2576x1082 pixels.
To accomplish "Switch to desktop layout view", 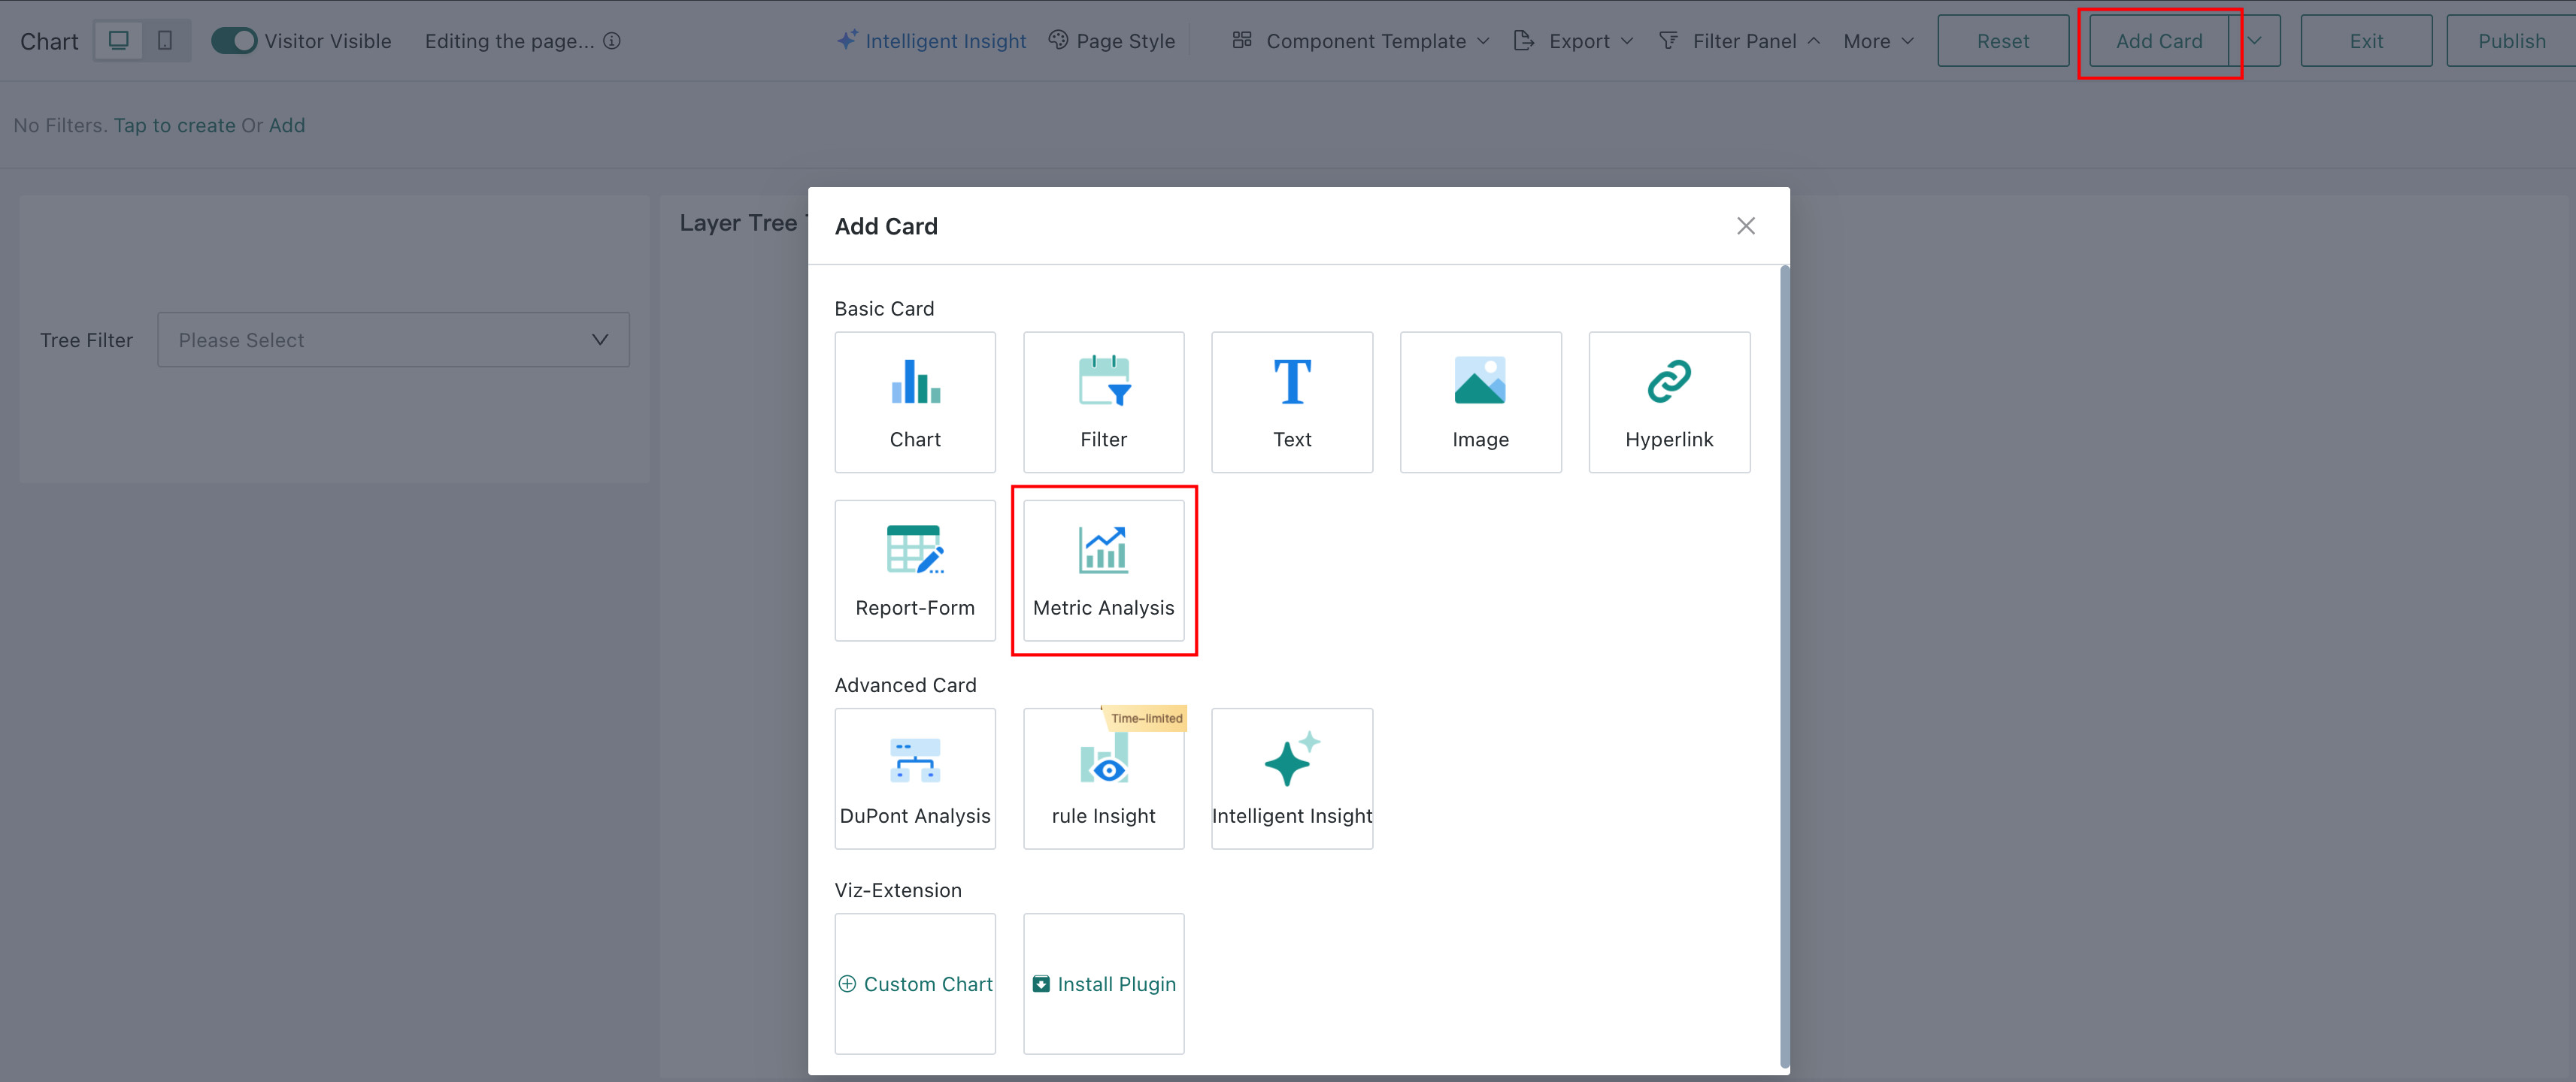I will (119, 41).
